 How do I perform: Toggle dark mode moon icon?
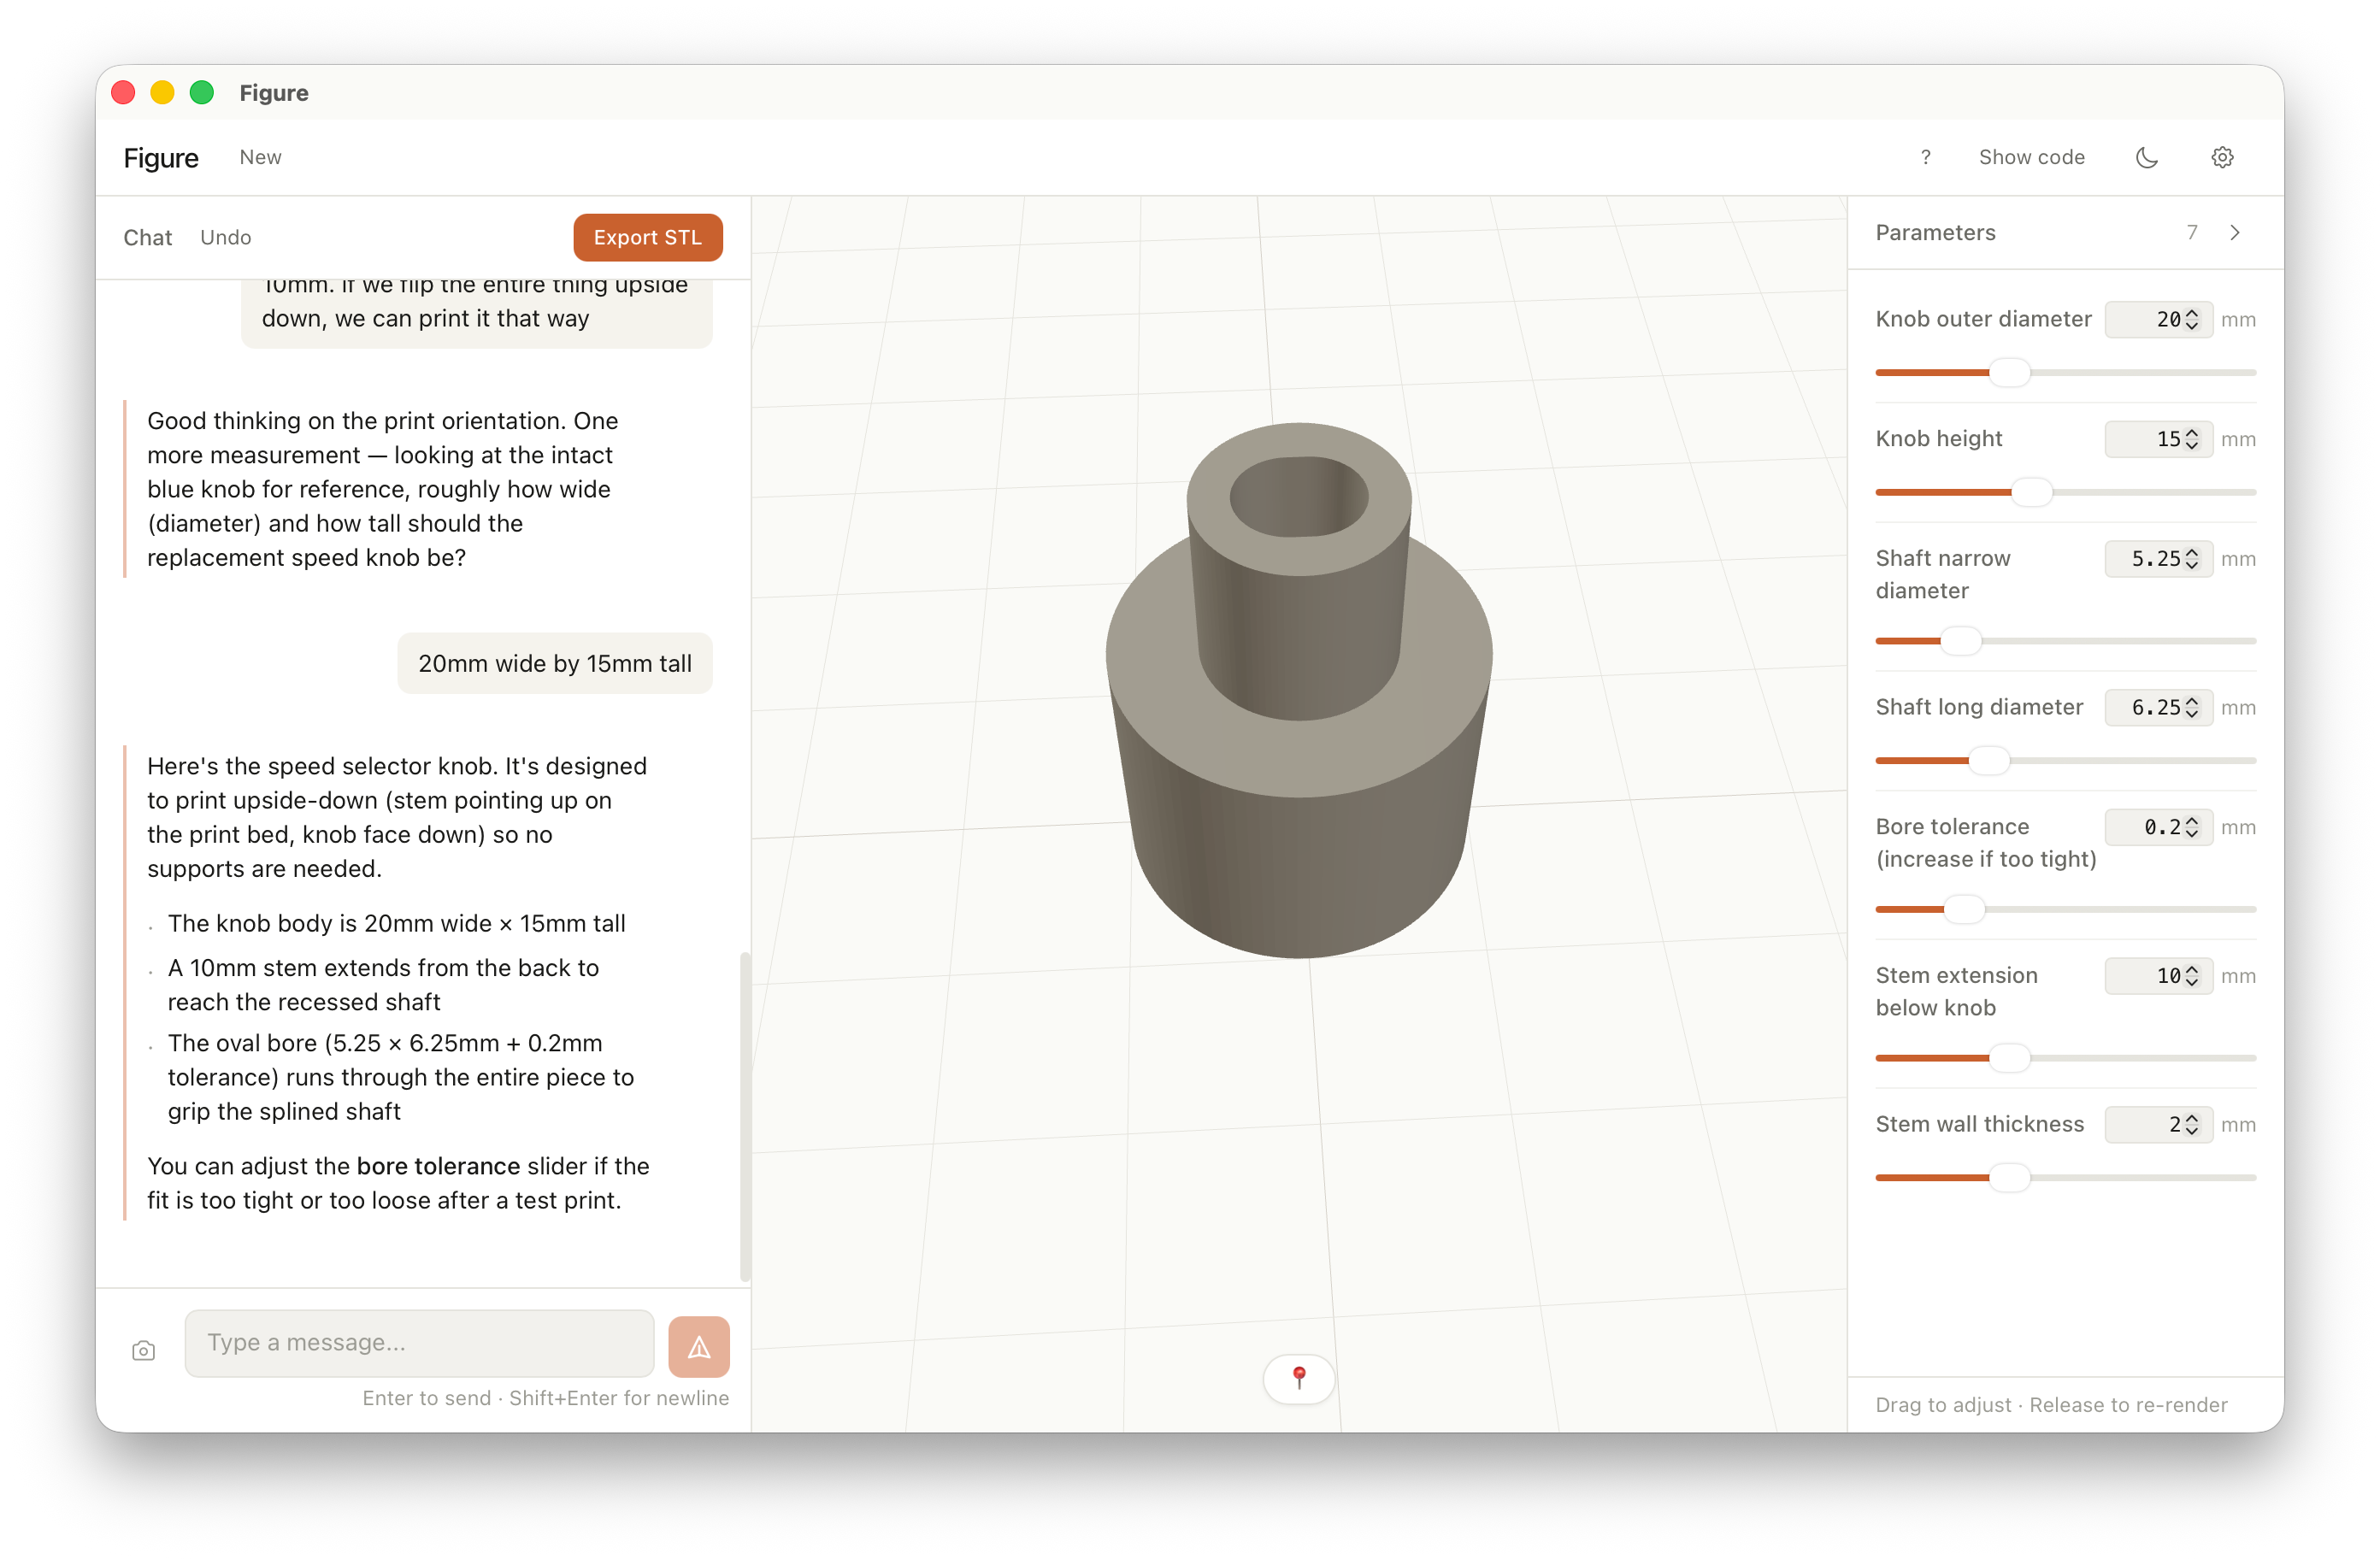tap(2146, 157)
